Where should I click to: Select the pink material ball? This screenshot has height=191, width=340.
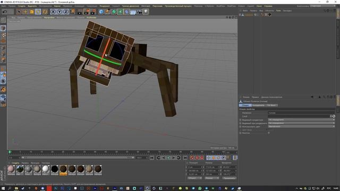[11, 170]
